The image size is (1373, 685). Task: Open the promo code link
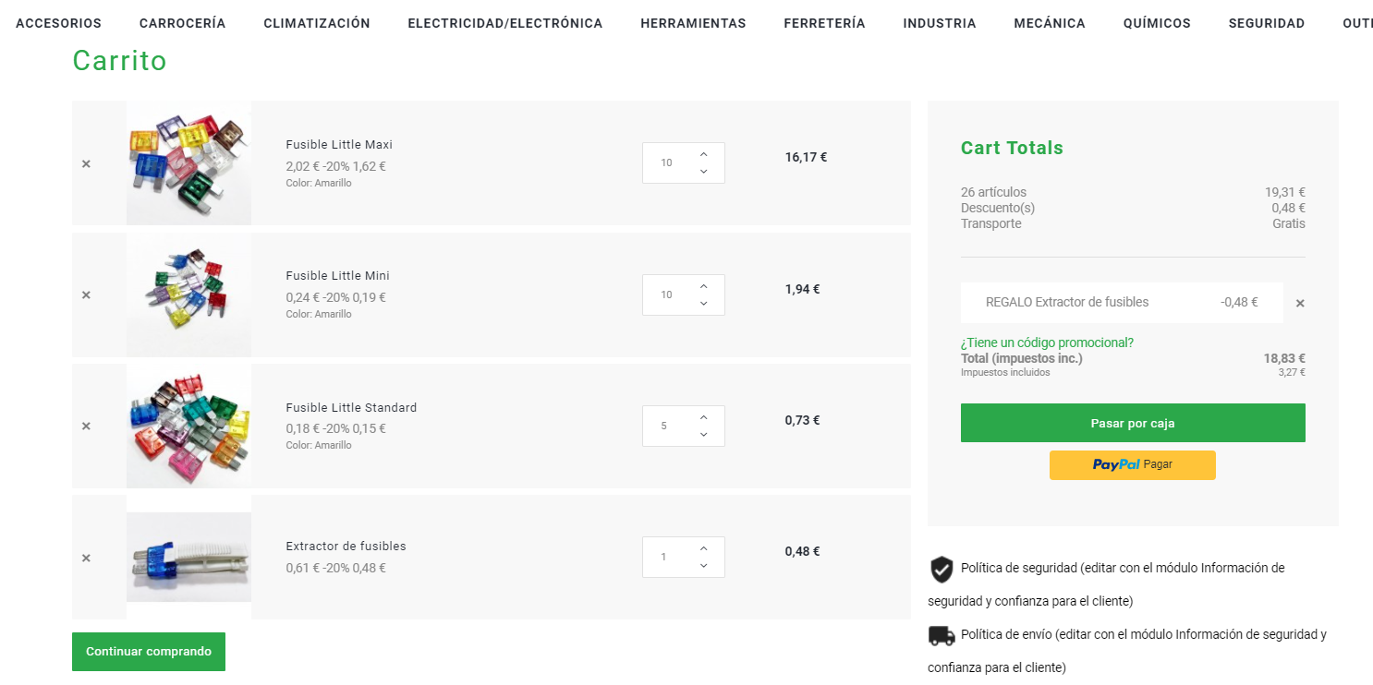1047,342
